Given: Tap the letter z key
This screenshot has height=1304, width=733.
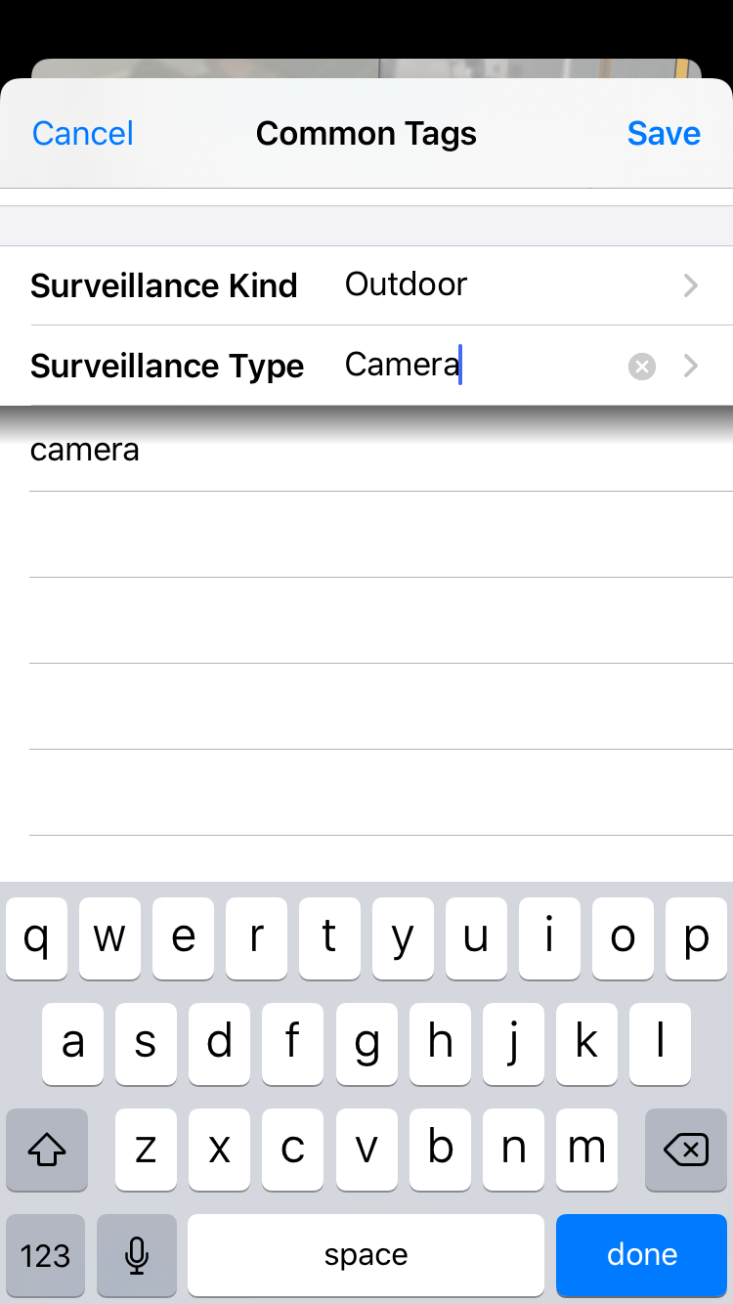Looking at the screenshot, I should [146, 1150].
